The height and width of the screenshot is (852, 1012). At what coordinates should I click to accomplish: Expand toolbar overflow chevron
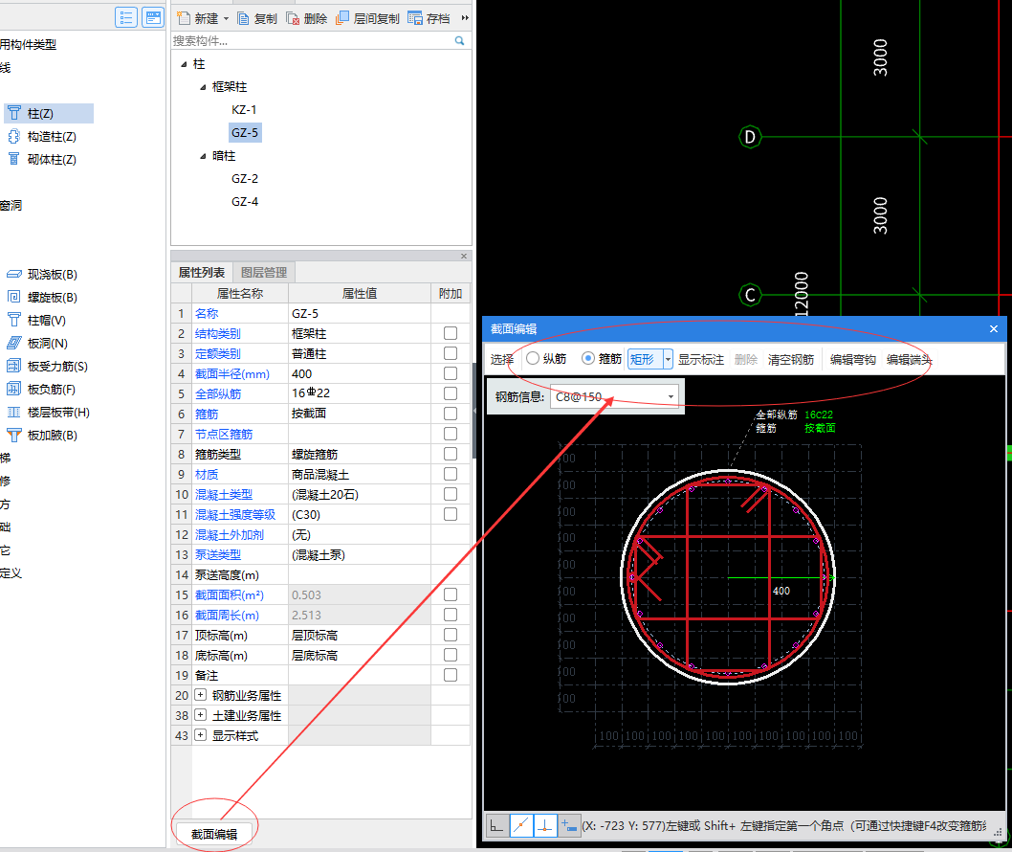point(465,18)
